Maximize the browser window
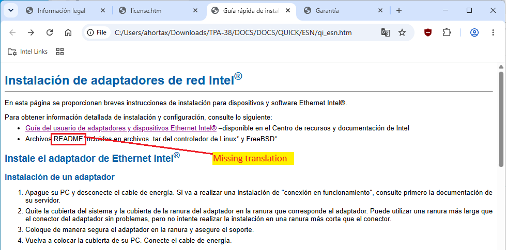The image size is (506, 250). pos(469,11)
